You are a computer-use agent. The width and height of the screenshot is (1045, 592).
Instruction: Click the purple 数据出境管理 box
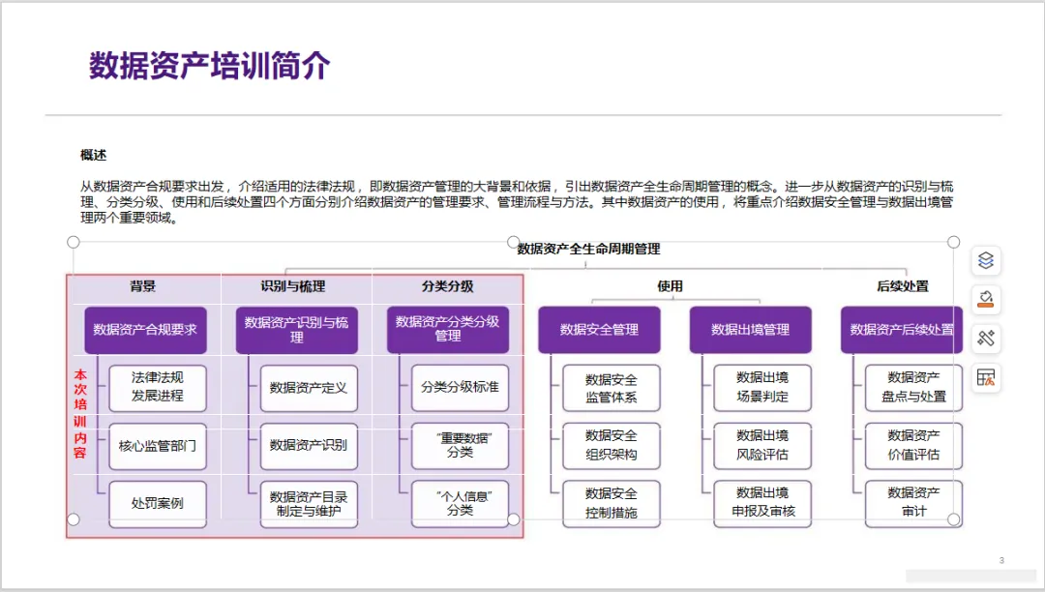(751, 330)
